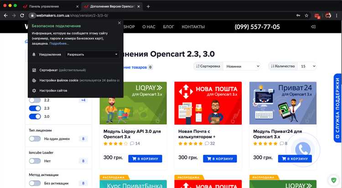Click the green shield badge icon
342x188 pixels.
[x=333, y=180]
